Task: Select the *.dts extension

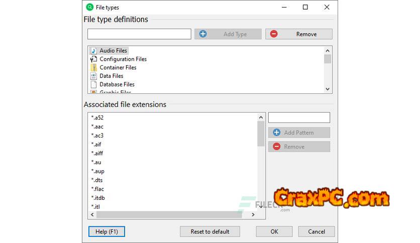Action: (x=97, y=180)
